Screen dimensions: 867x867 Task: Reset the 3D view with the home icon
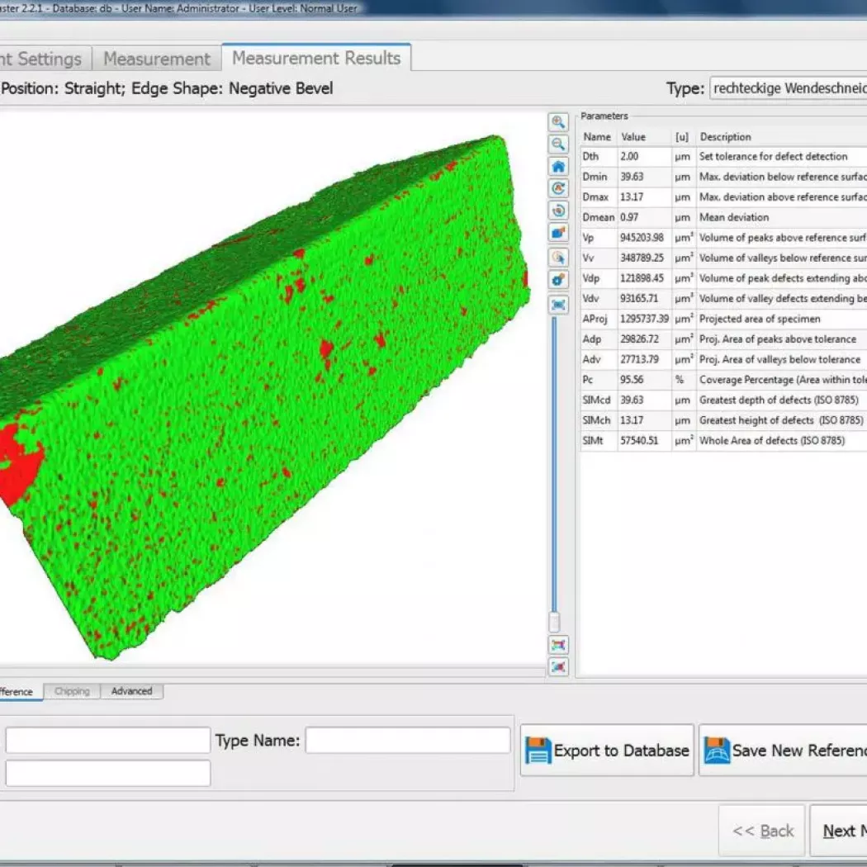[558, 166]
